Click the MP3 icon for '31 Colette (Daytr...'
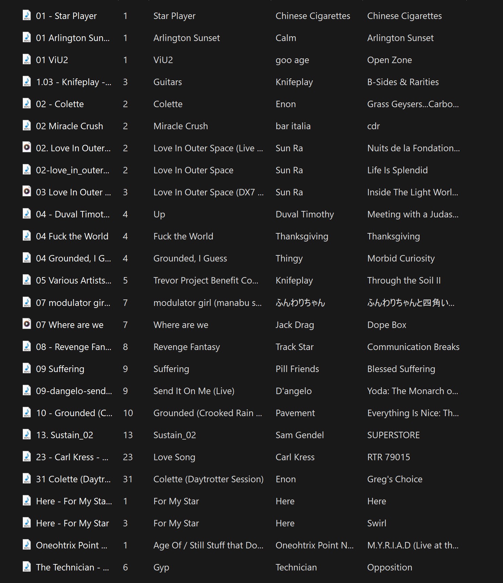 26,479
